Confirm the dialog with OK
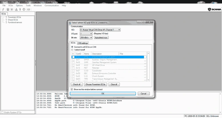 tap(103, 93)
